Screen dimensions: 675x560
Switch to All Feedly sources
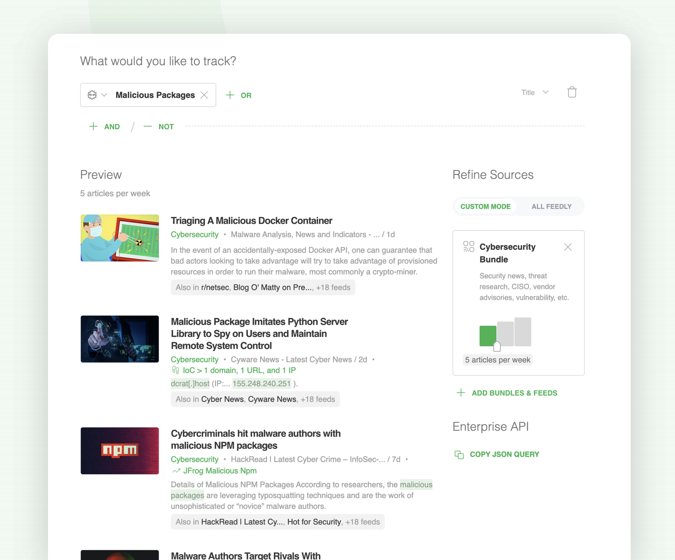pyautogui.click(x=551, y=207)
